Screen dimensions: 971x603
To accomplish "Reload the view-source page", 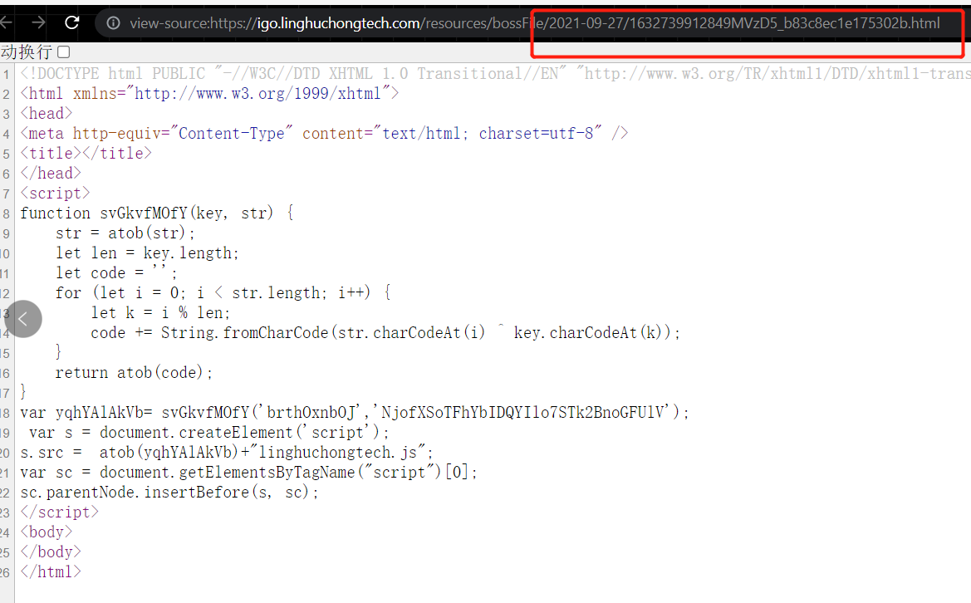I will [x=71, y=23].
